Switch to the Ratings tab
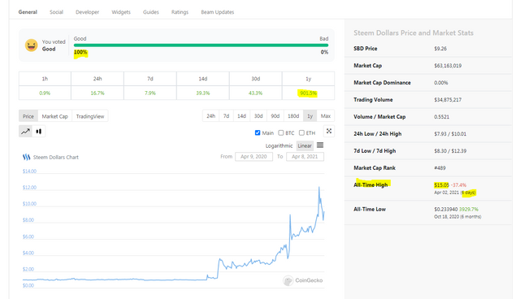Viewport: 520px width, 299px height. click(180, 12)
